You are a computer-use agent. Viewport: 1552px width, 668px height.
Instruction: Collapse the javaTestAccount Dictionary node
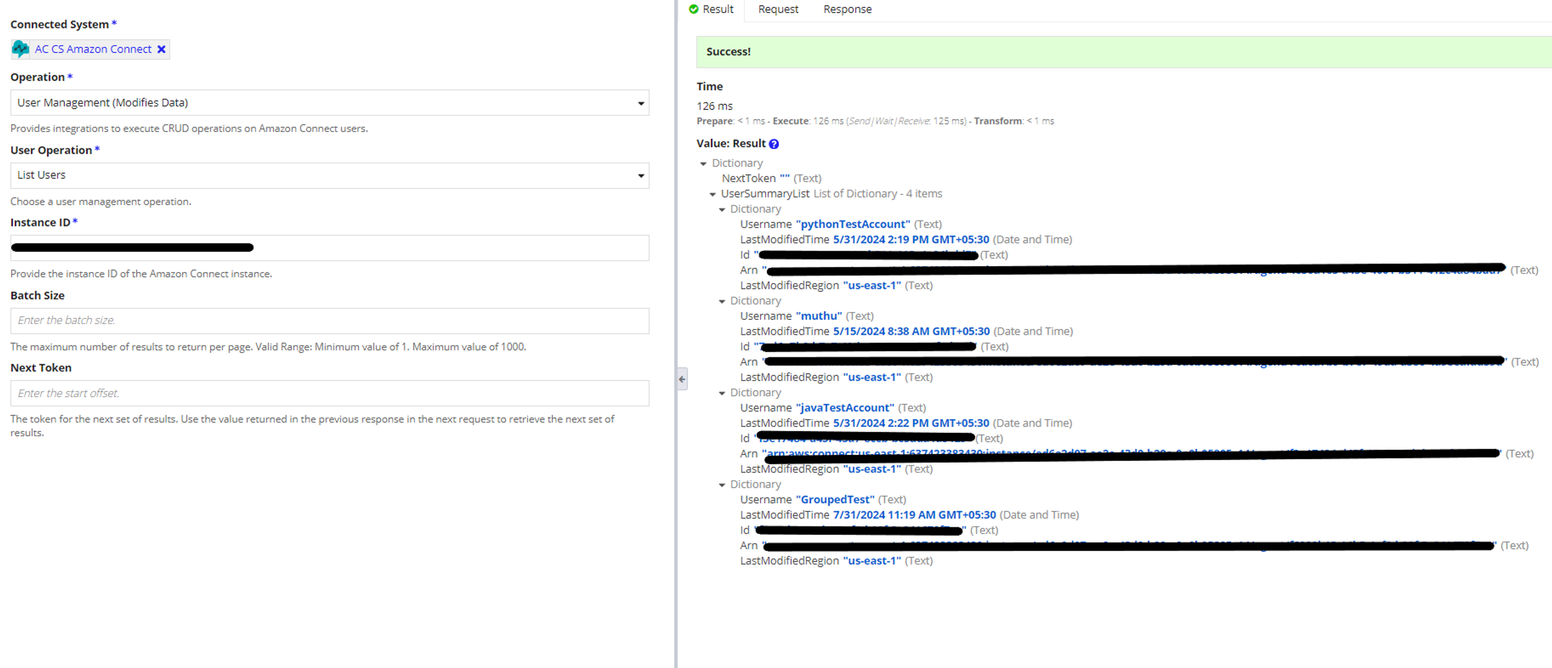tap(722, 393)
